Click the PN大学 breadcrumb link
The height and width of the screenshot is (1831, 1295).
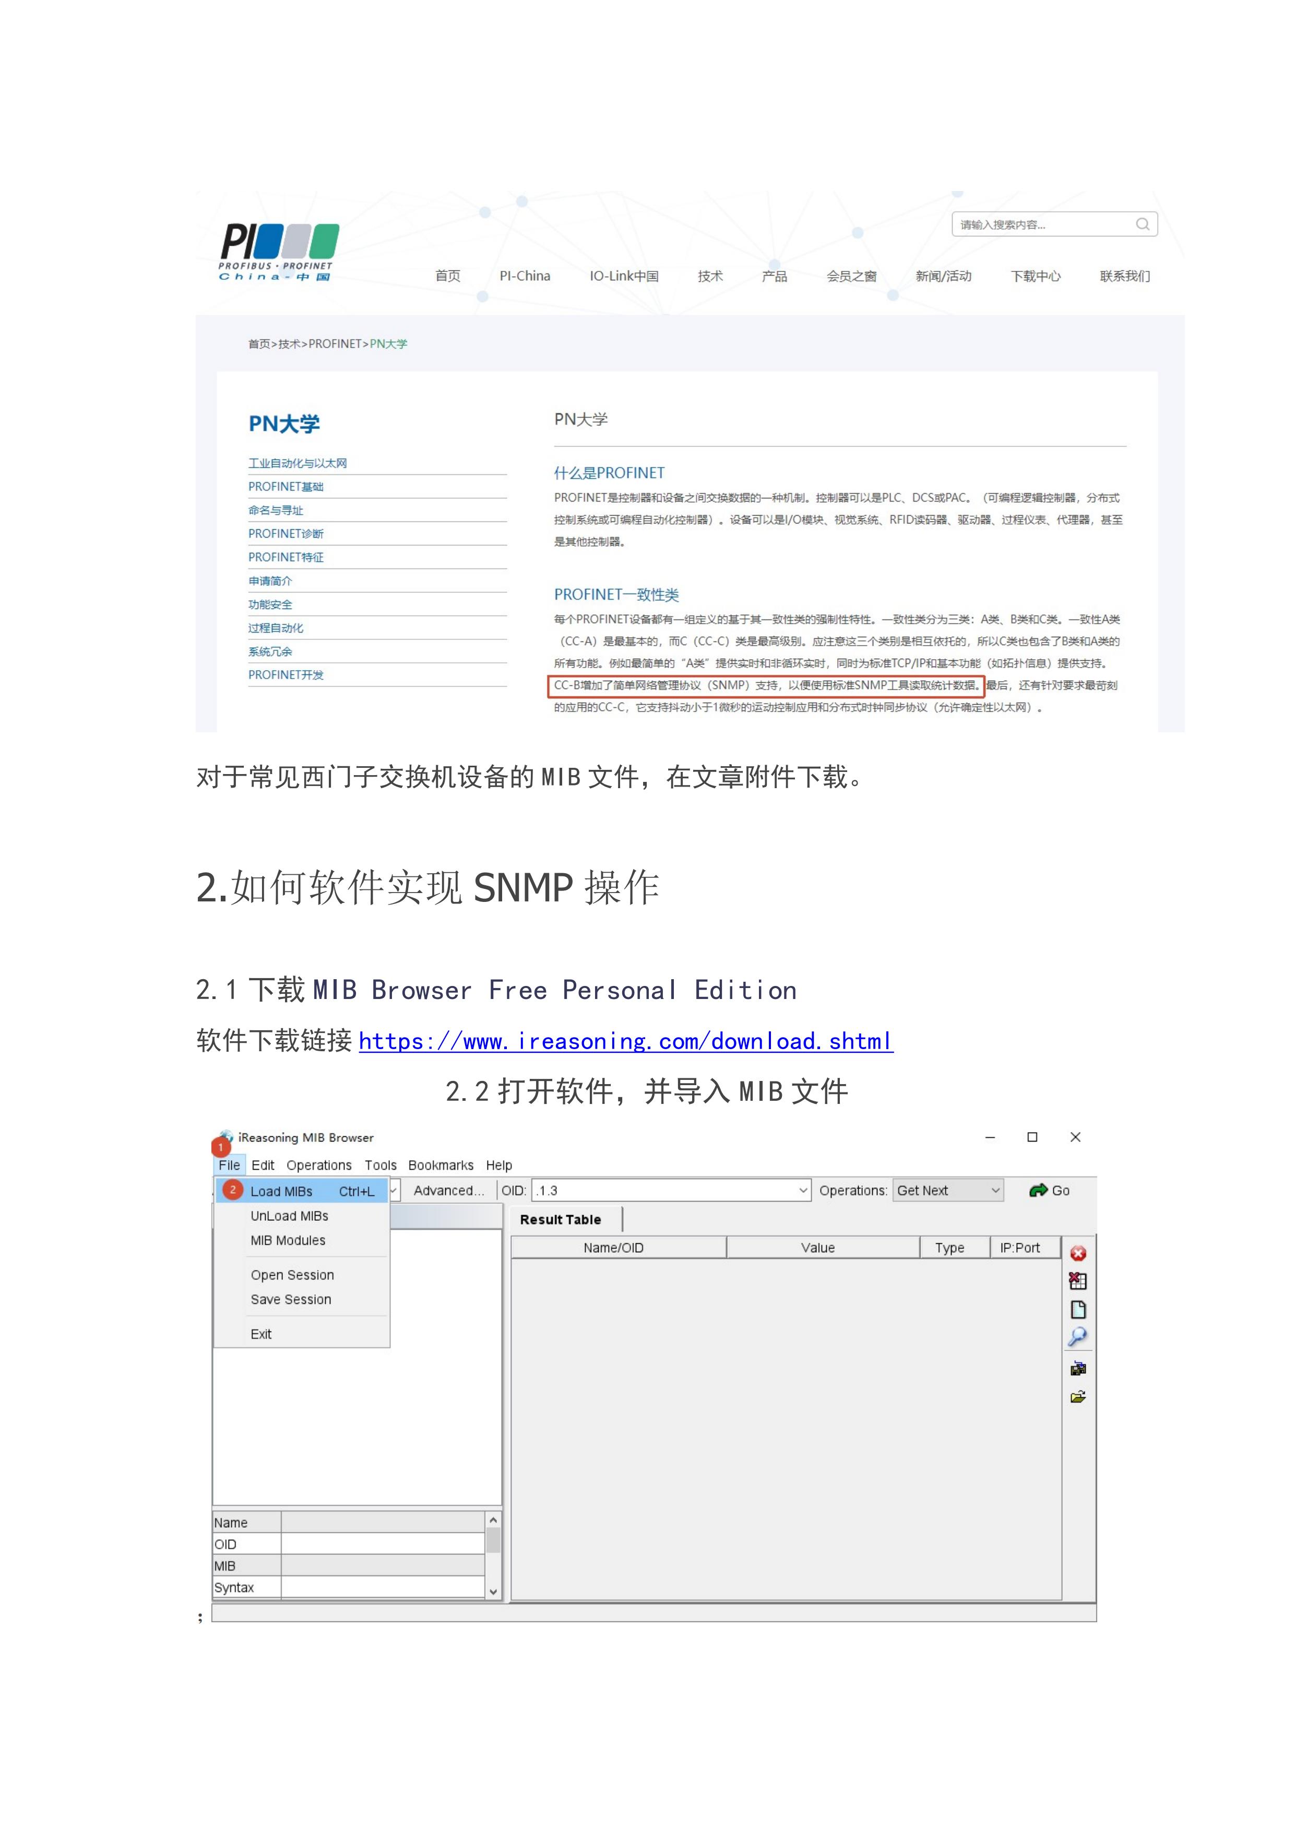388,344
